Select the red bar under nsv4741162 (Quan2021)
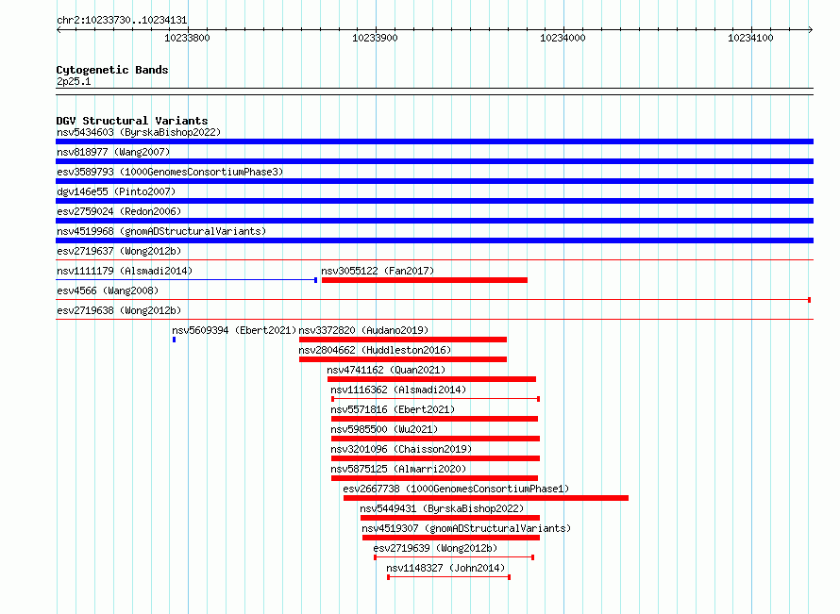The height and width of the screenshot is (614, 840). 431,379
